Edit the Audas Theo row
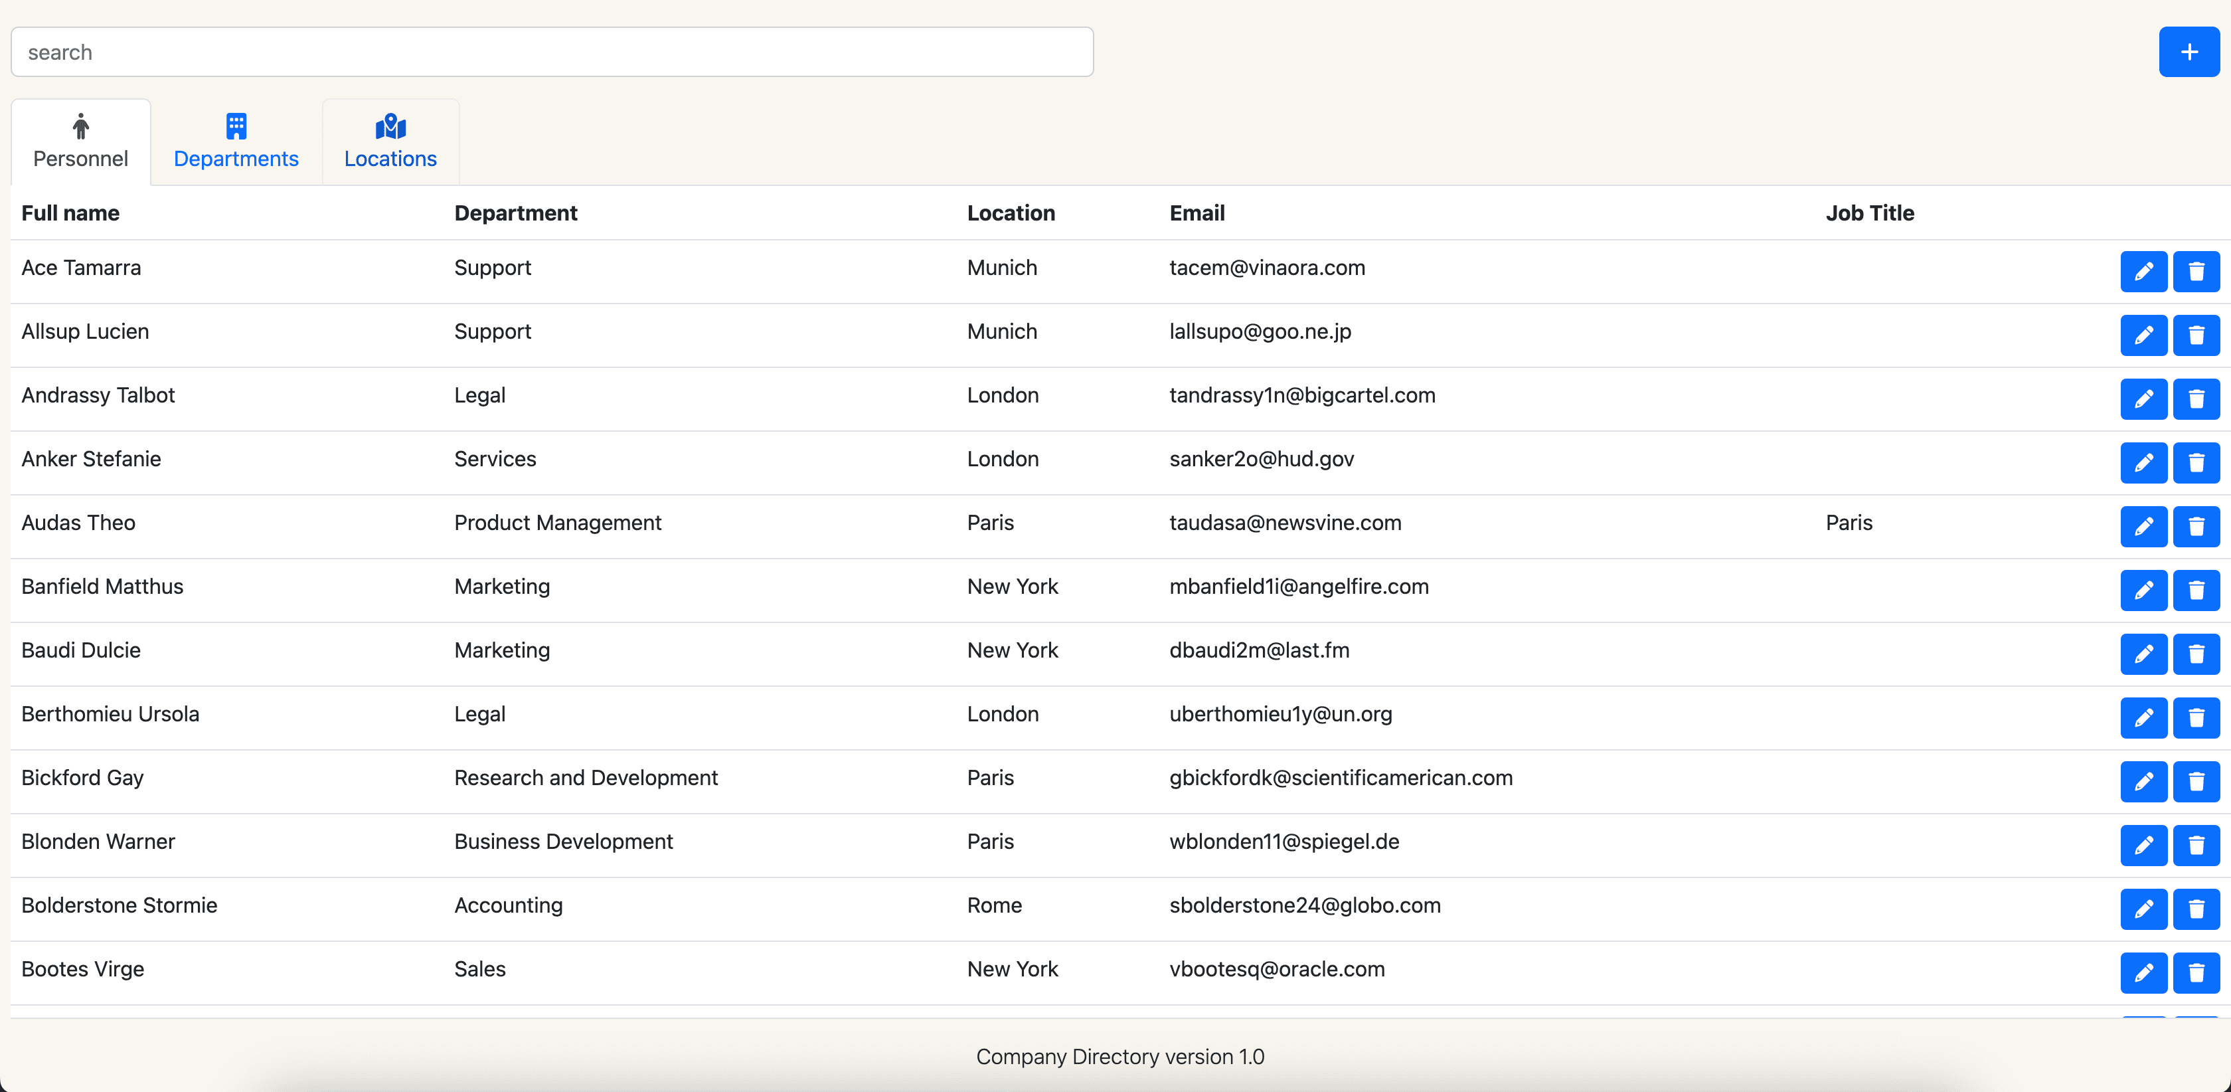This screenshot has width=2231, height=1092. point(2143,527)
